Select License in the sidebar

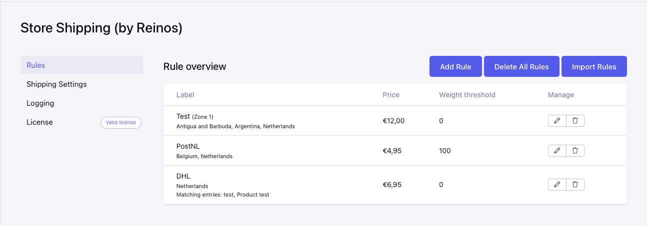click(x=39, y=122)
